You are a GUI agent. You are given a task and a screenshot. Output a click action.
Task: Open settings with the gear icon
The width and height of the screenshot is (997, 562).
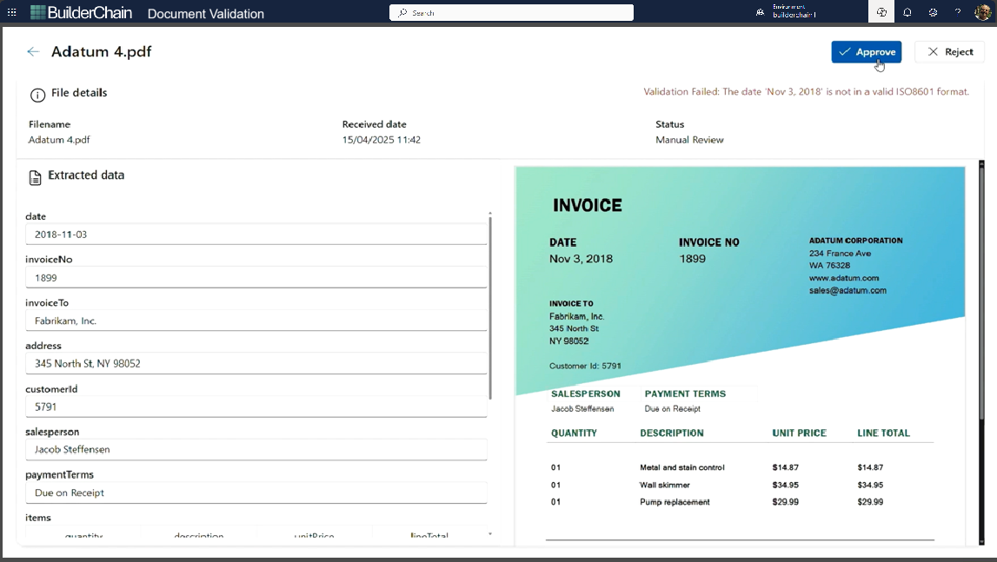[933, 12]
